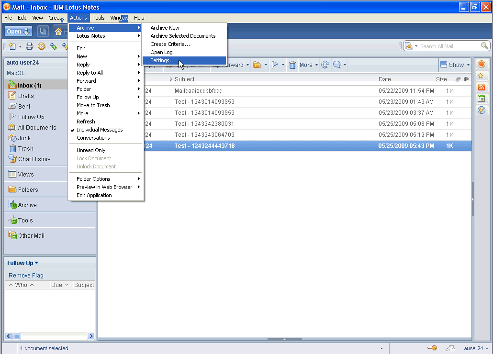Choose Settings... in Archive submenu
This screenshot has width=493, height=354.
click(x=184, y=60)
